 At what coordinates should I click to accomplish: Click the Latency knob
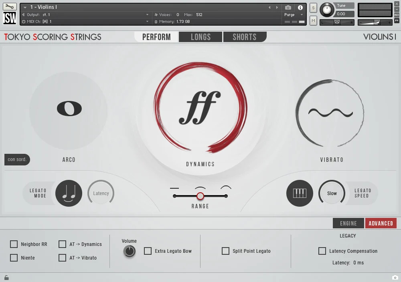tap(101, 193)
